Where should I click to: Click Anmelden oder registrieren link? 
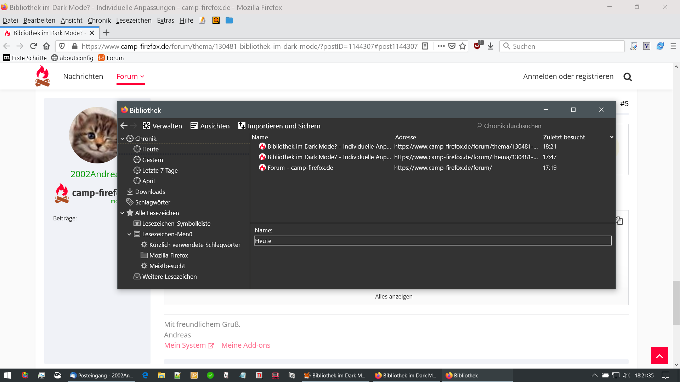(x=568, y=76)
